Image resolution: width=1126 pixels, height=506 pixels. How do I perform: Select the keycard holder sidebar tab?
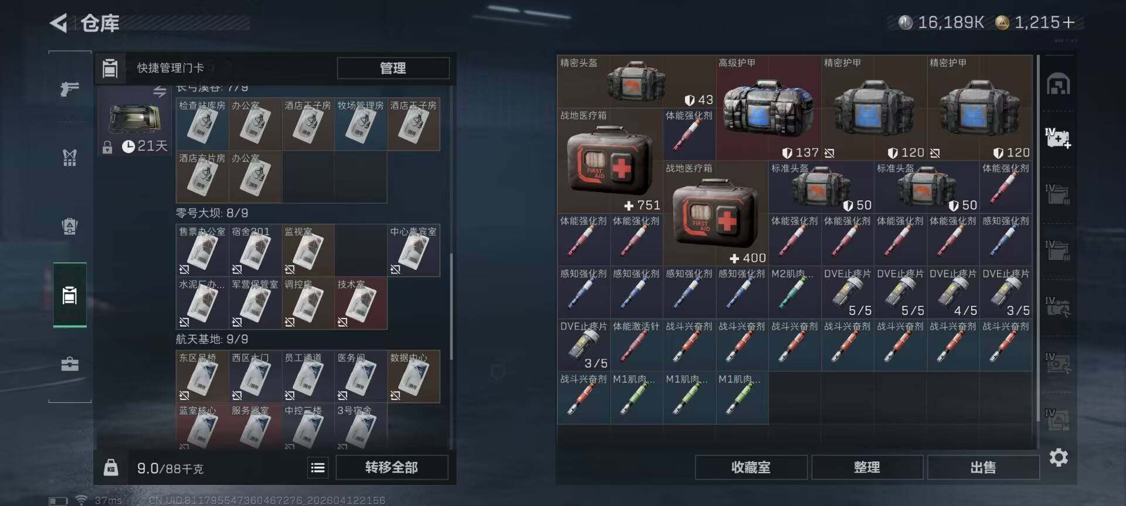click(x=70, y=295)
